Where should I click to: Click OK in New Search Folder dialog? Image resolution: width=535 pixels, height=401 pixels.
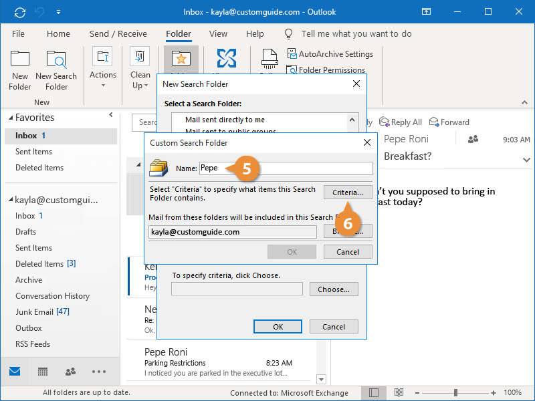[278, 327]
